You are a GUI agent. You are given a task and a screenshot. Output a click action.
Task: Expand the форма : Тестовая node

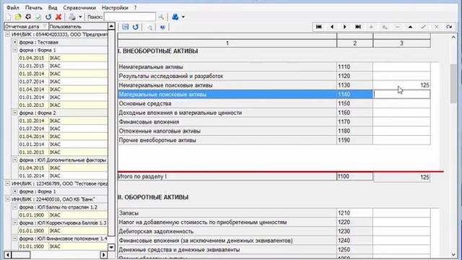point(14,42)
